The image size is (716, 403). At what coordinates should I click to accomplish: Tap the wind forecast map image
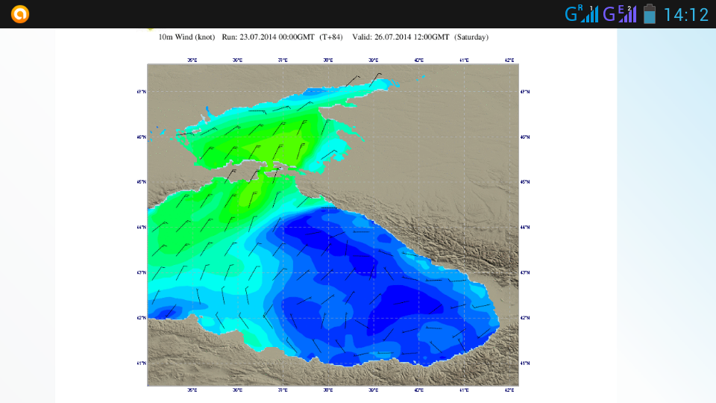coord(333,225)
